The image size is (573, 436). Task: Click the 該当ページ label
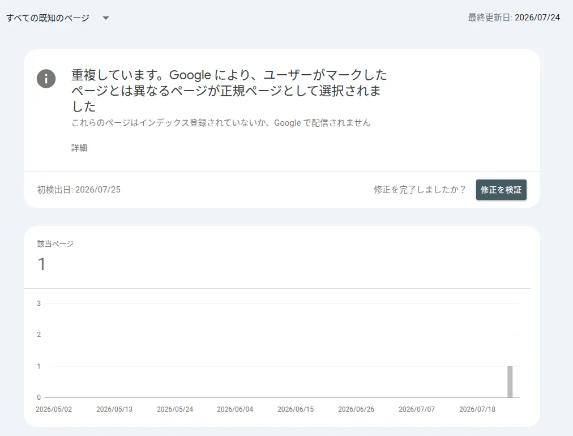55,244
